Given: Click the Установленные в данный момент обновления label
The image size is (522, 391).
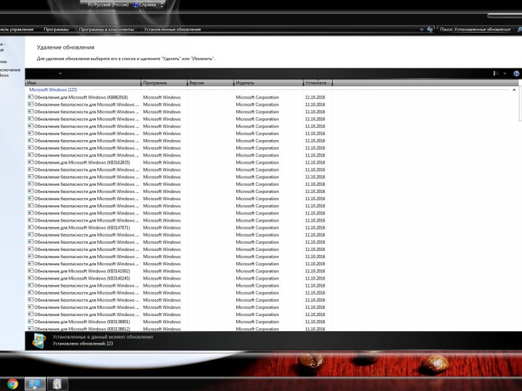Looking at the screenshot, I should point(103,337).
